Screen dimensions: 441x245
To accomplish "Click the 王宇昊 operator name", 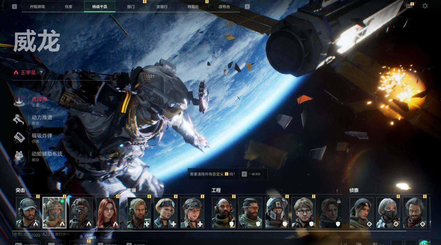I will coord(28,73).
